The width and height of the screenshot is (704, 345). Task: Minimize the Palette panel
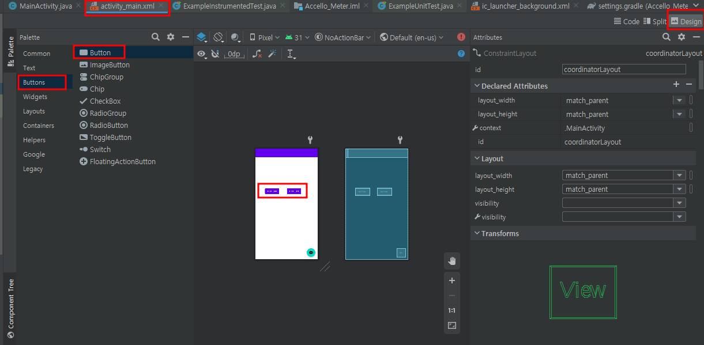186,37
